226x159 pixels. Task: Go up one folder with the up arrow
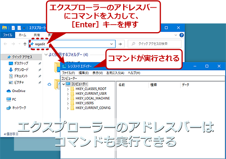(25, 44)
